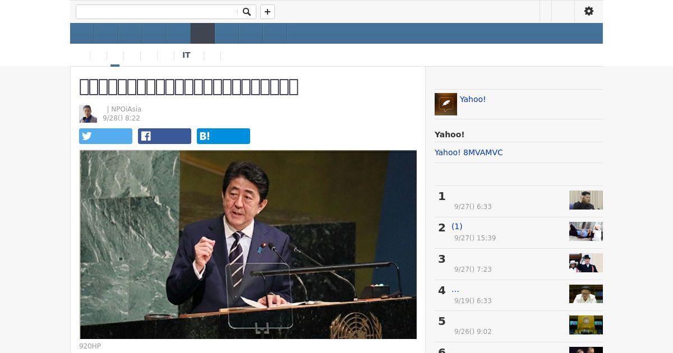Bookmark the article with Hatena B! button
This screenshot has height=353, width=673.
point(223,136)
